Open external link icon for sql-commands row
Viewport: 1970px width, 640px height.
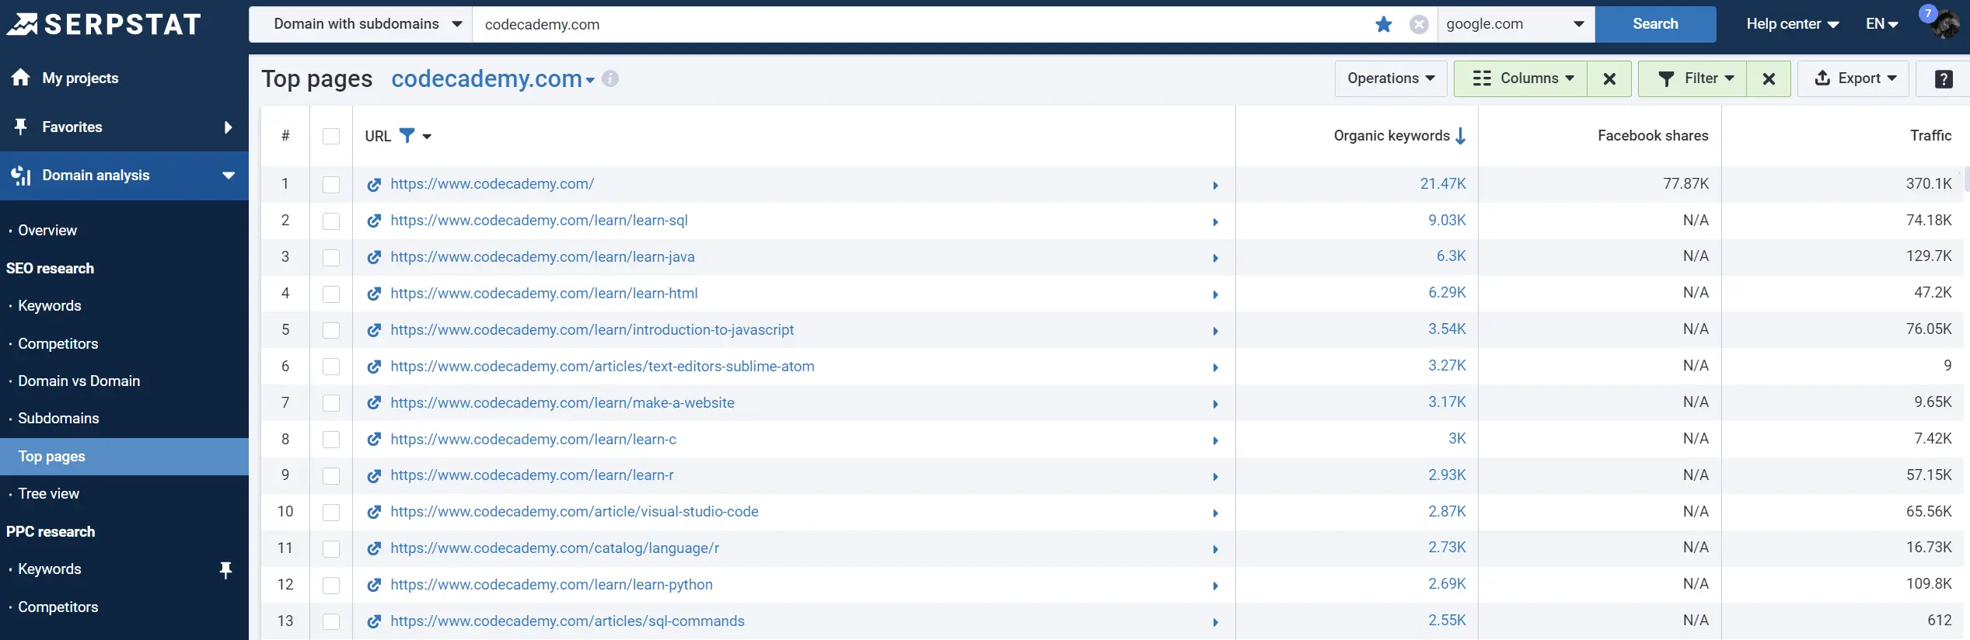(x=374, y=621)
